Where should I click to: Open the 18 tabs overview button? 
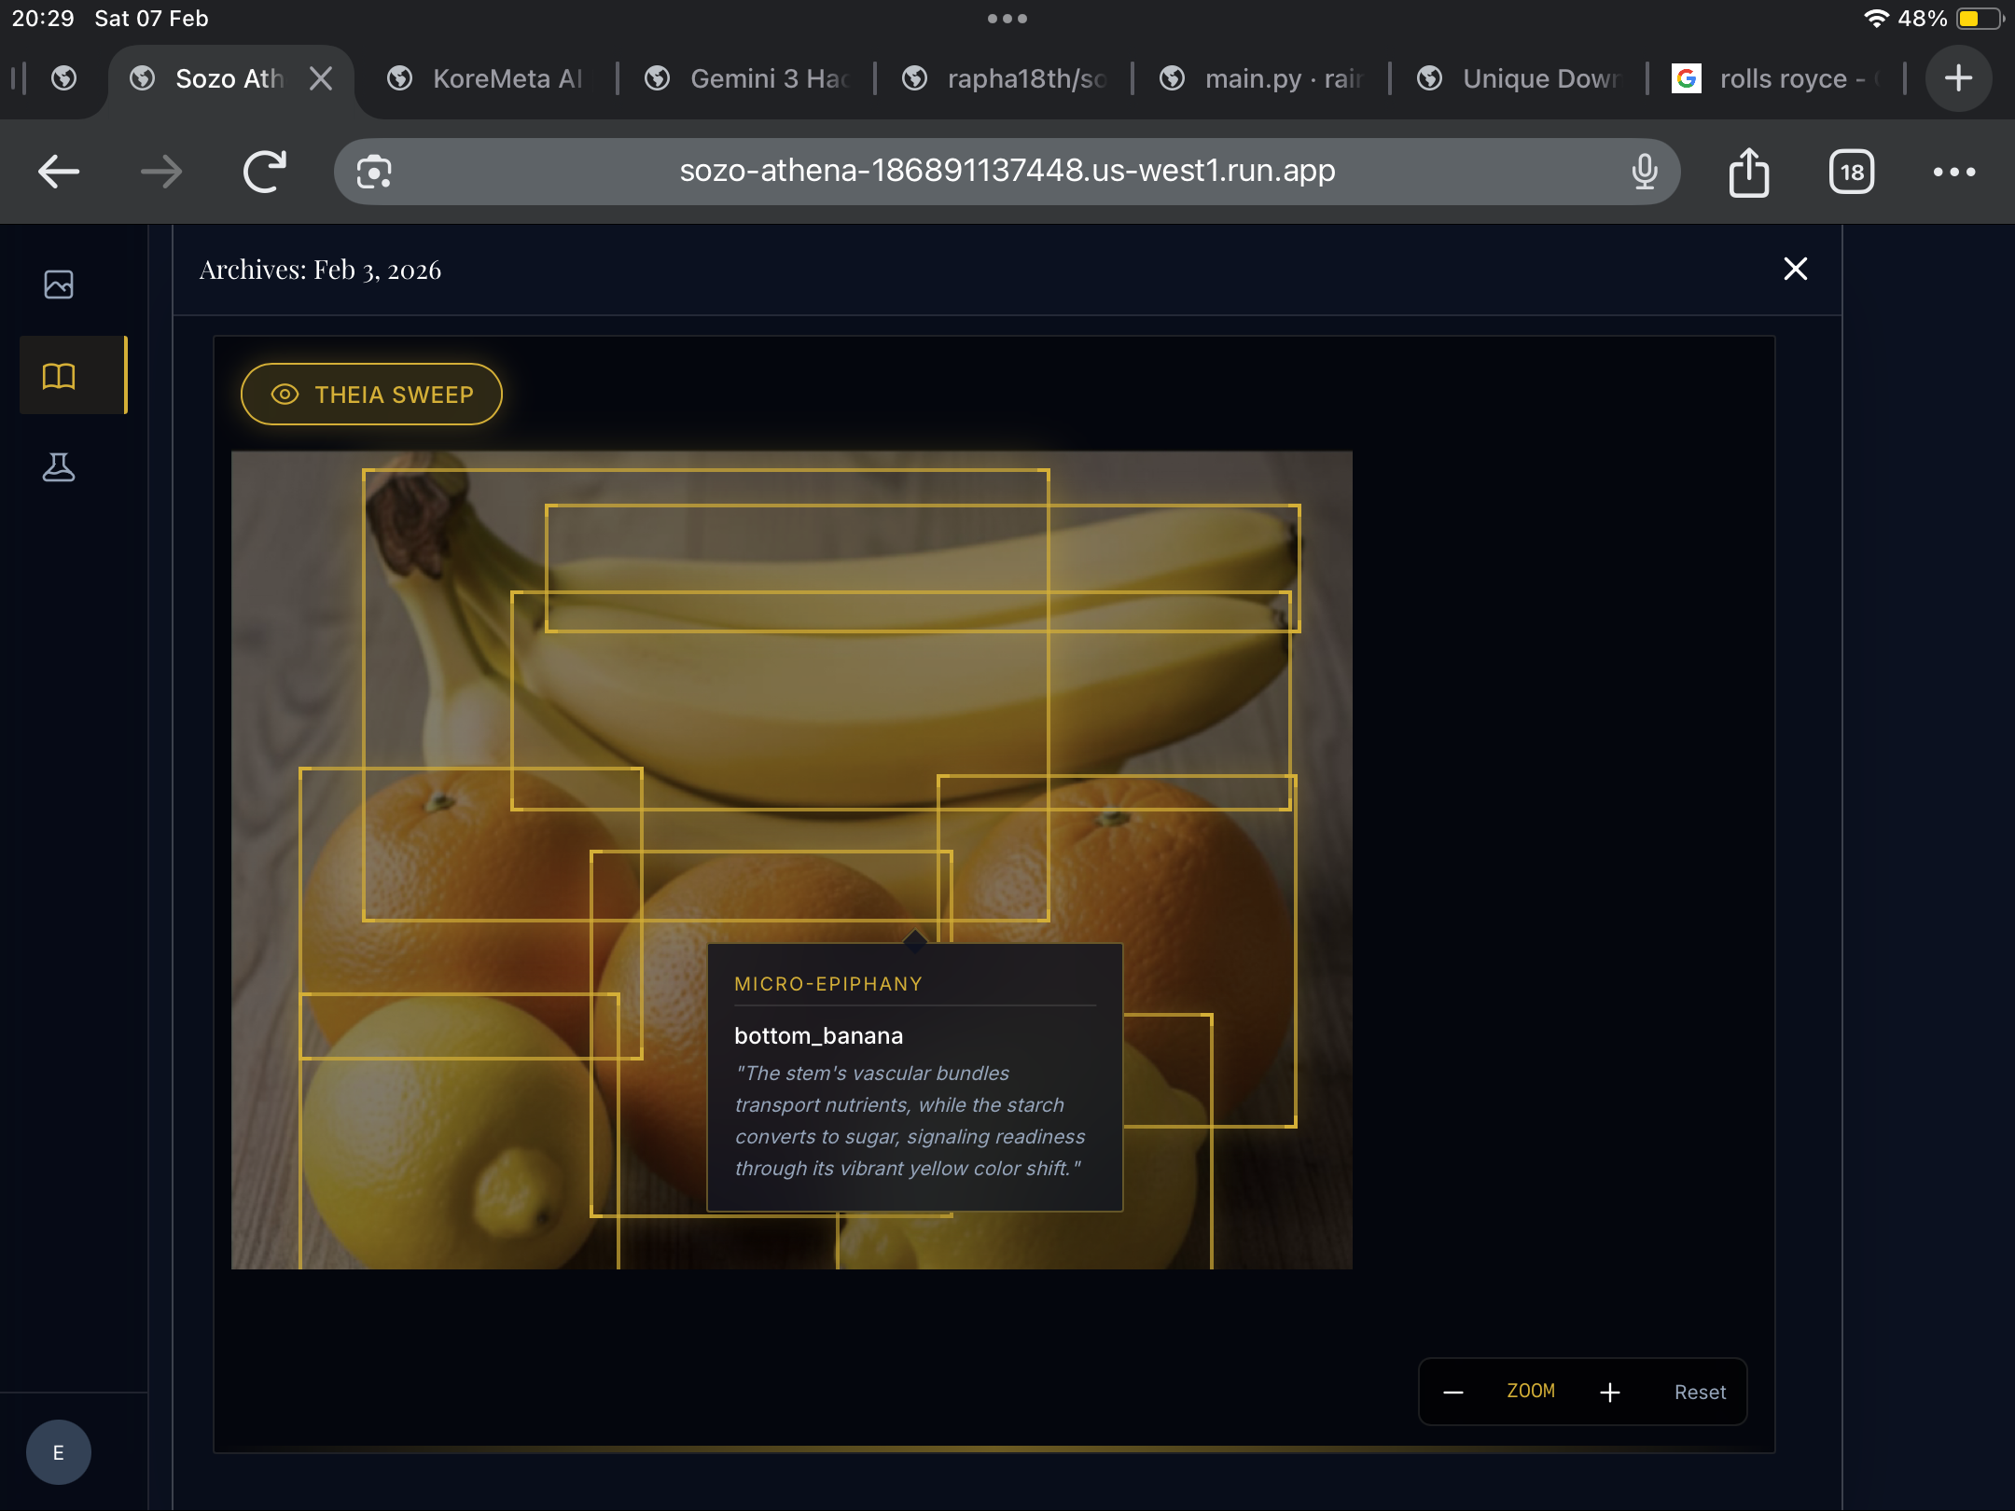1852,173
